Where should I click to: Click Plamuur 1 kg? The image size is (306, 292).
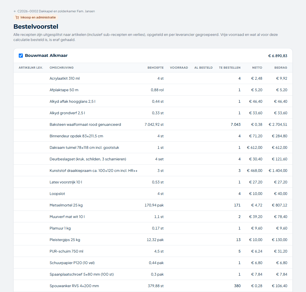tap(60, 228)
